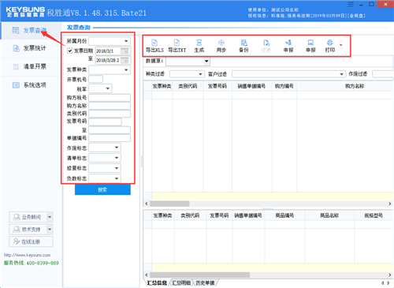394x288 pixels.
Task: Click the 备份 backup icon
Action: coord(243,46)
